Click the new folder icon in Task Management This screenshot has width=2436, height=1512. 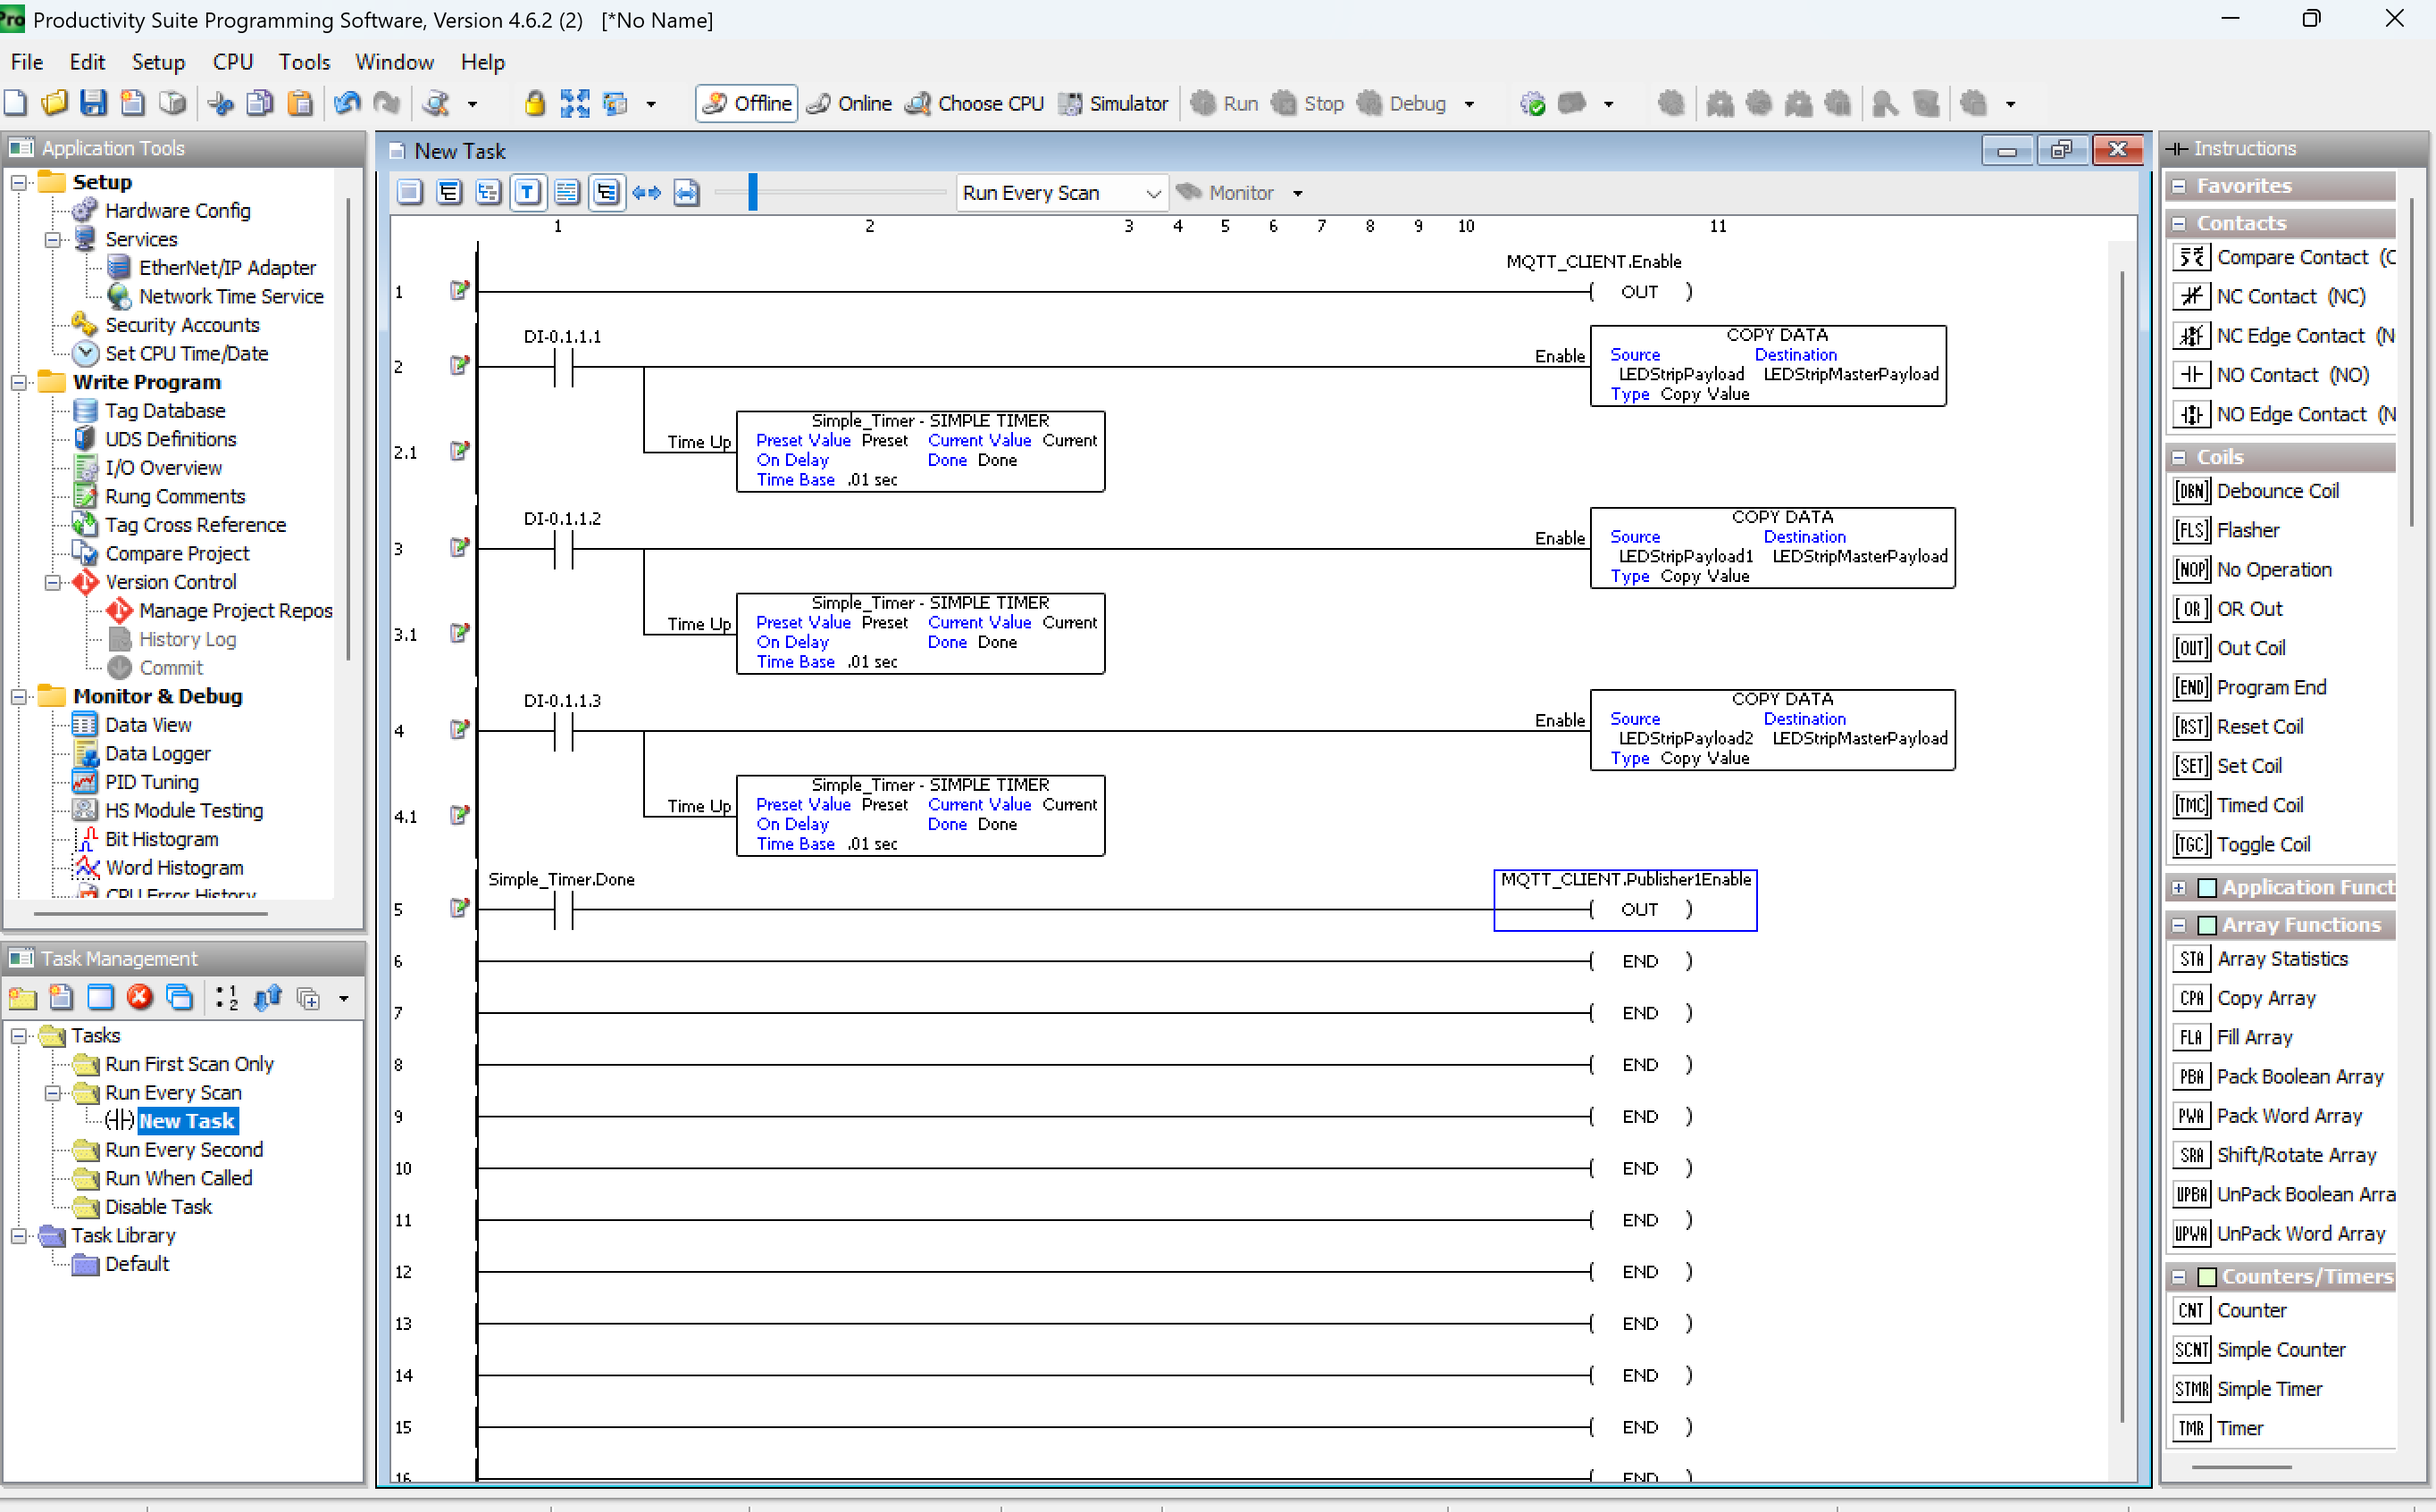coord(22,997)
